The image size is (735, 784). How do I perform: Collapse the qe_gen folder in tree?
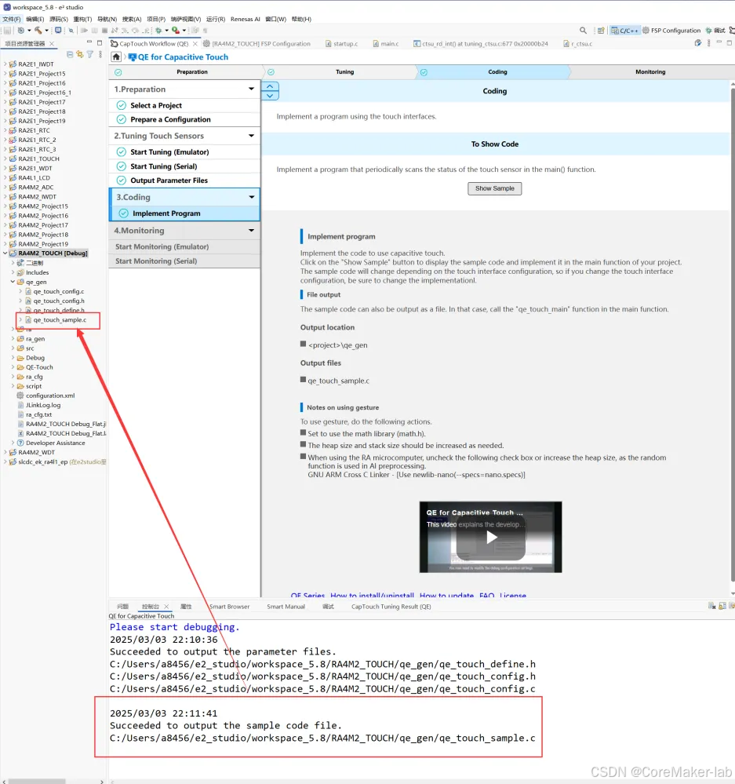click(13, 282)
